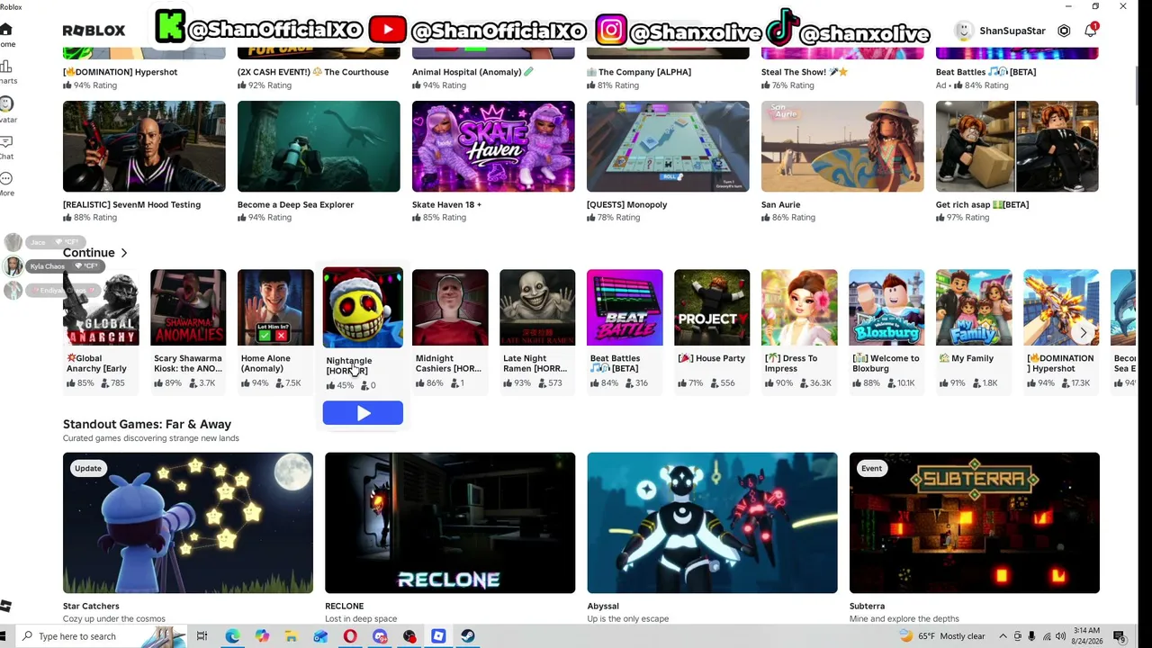1152x648 pixels.
Task: Open Discord from the taskbar
Action: coord(380,636)
